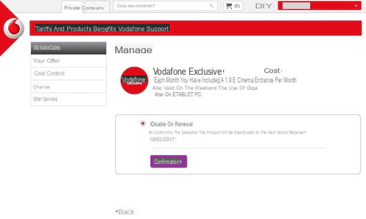Focus the Cosa stai cercando search field
This screenshot has width=366, height=219.
click(x=165, y=6)
